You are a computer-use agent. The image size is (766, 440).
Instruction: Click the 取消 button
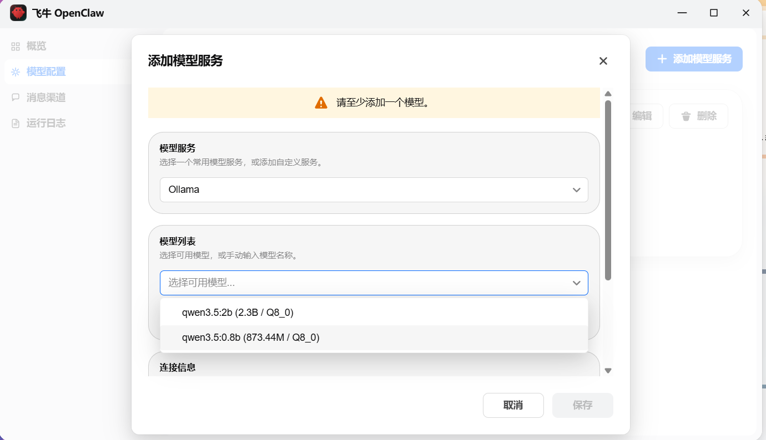pyautogui.click(x=513, y=405)
